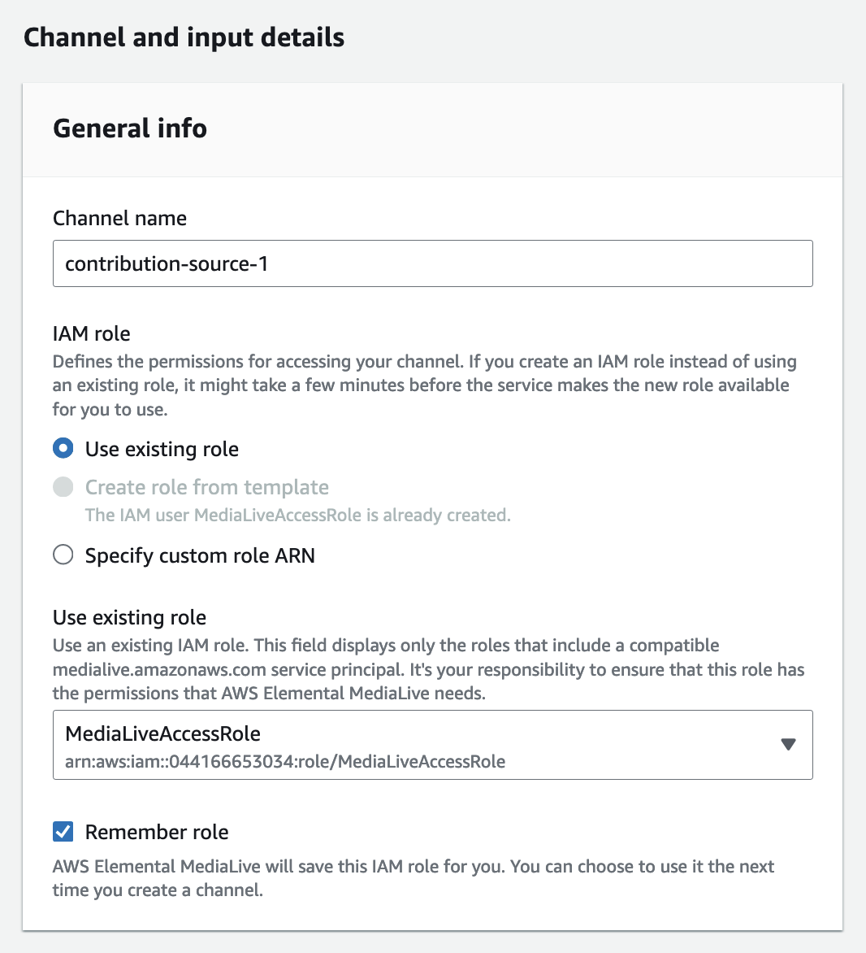Click the Channel name input field

pyautogui.click(x=432, y=263)
